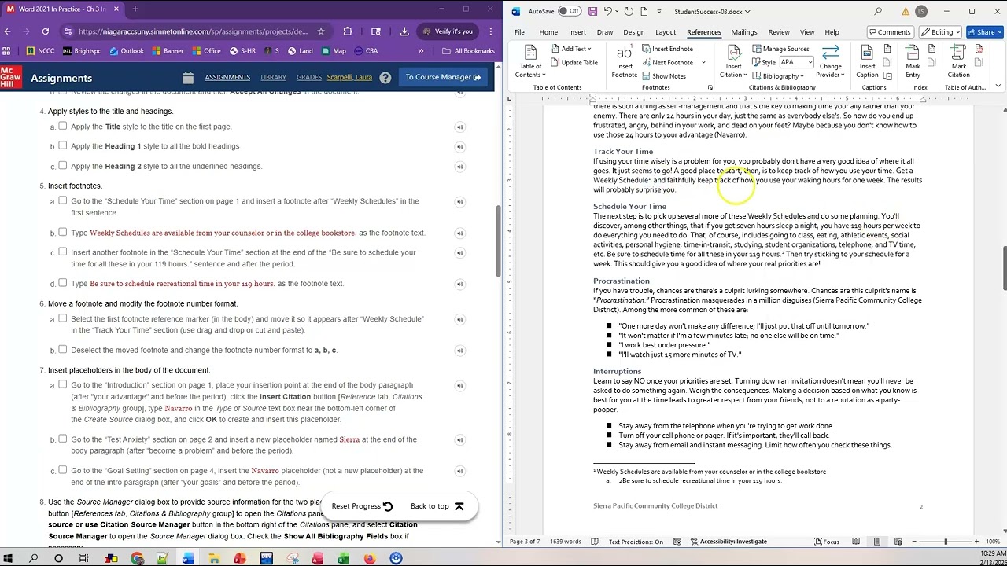Click the calendar icon beside ASSIGNMENTS

point(187,78)
